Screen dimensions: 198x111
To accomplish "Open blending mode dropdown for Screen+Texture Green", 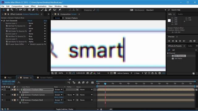I will point(58,95).
